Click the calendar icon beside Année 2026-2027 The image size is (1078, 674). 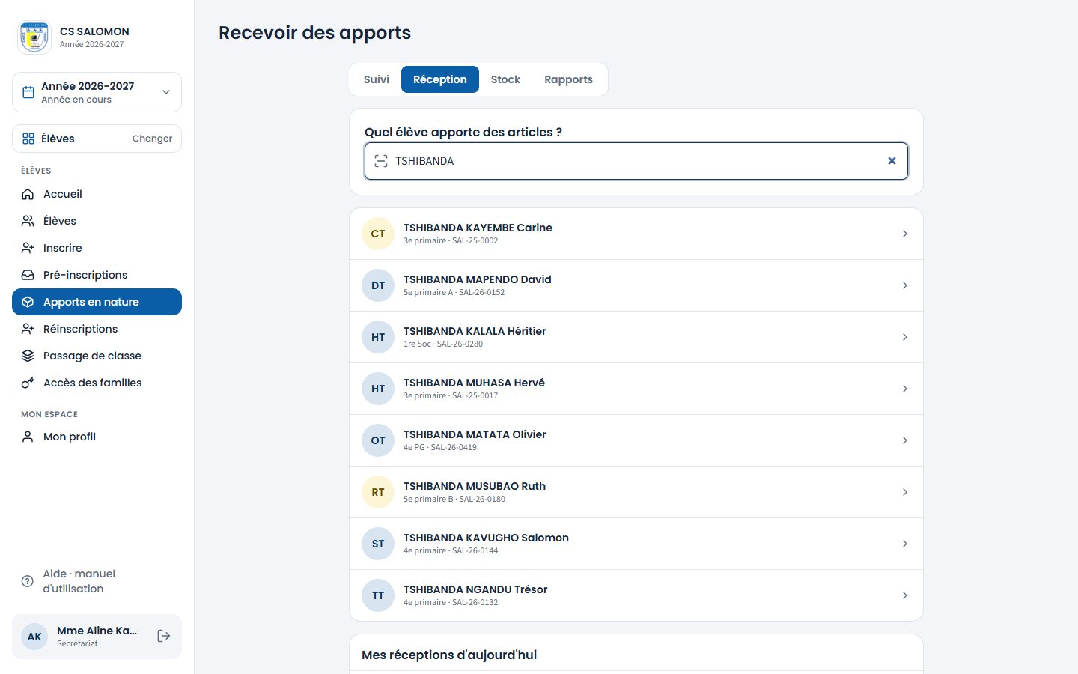[28, 92]
